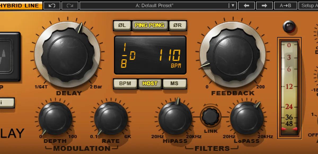Image resolution: width=318 pixels, height=154 pixels.
Task: Open the Default Preset dropdown arrow
Action: pyautogui.click(x=233, y=5)
